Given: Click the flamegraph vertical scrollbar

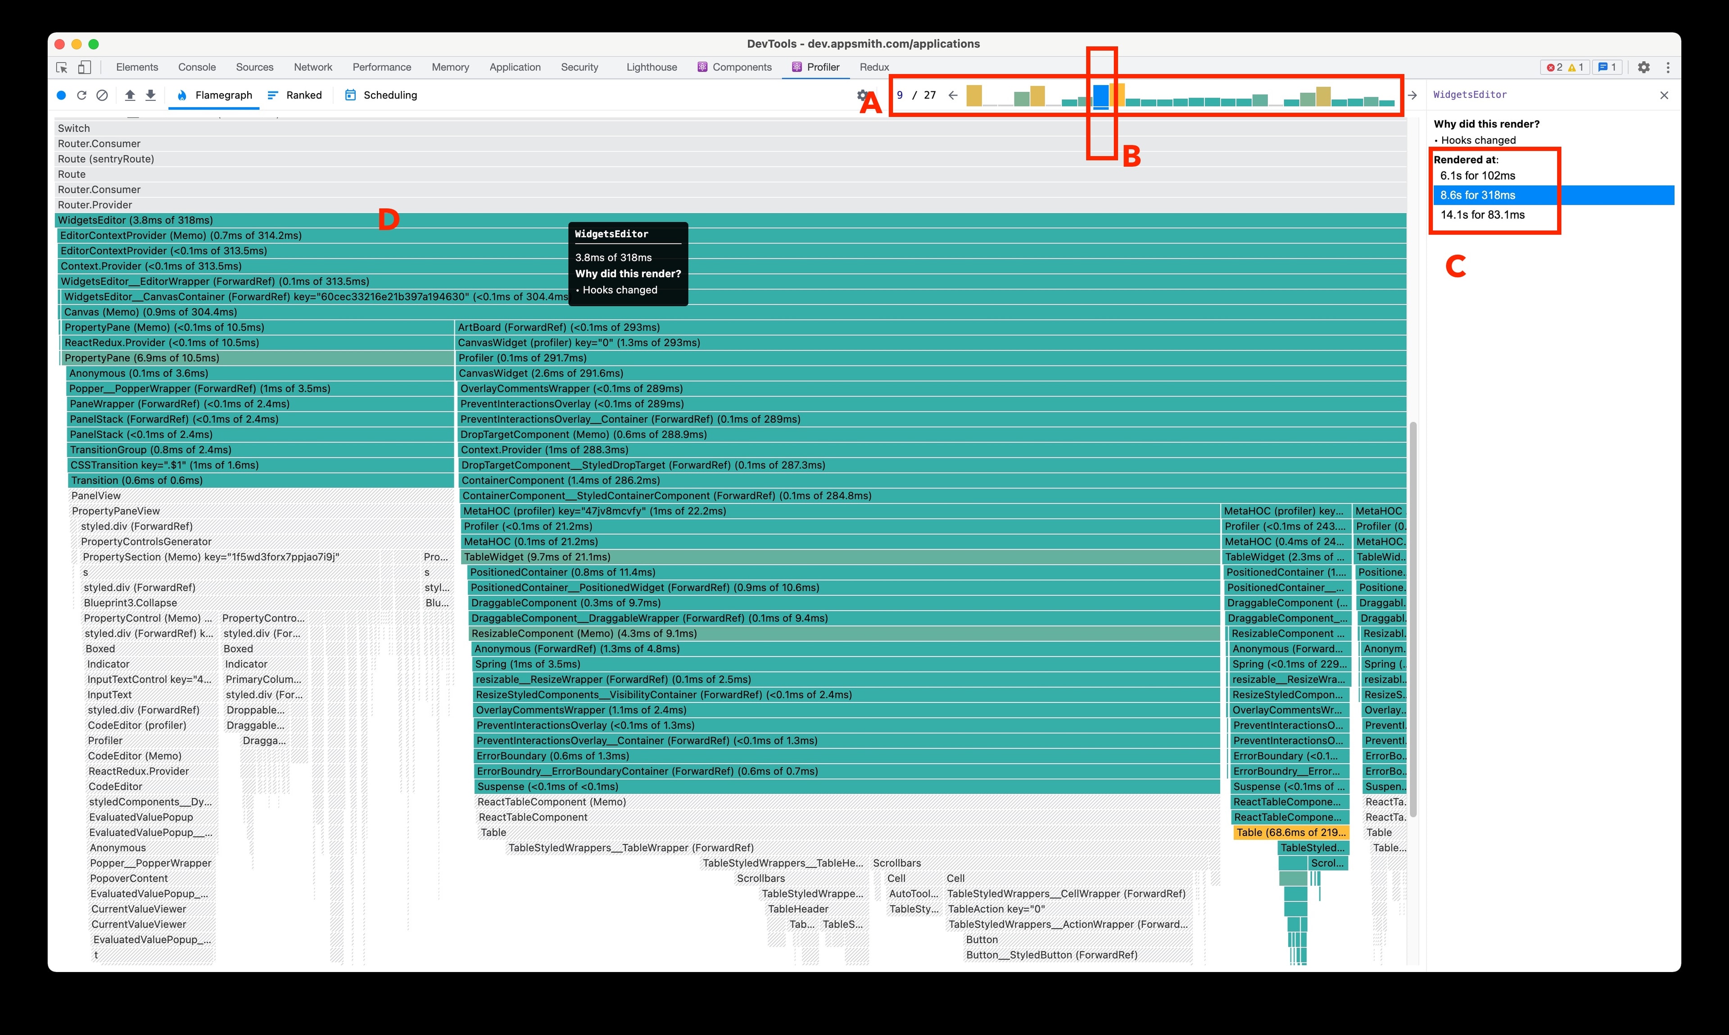Looking at the screenshot, I should coord(1414,619).
